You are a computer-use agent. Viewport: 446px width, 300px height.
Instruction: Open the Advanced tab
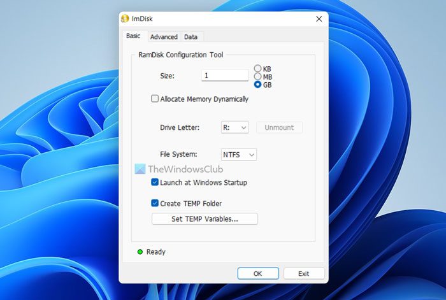pos(164,37)
